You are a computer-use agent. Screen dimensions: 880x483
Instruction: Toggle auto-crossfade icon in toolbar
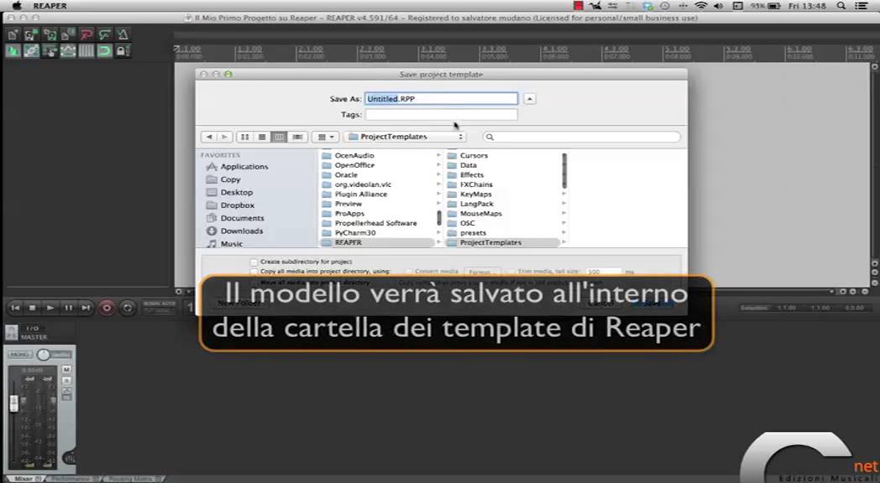[x=13, y=51]
